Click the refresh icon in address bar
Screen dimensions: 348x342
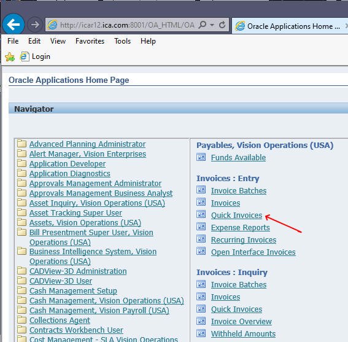tap(222, 25)
